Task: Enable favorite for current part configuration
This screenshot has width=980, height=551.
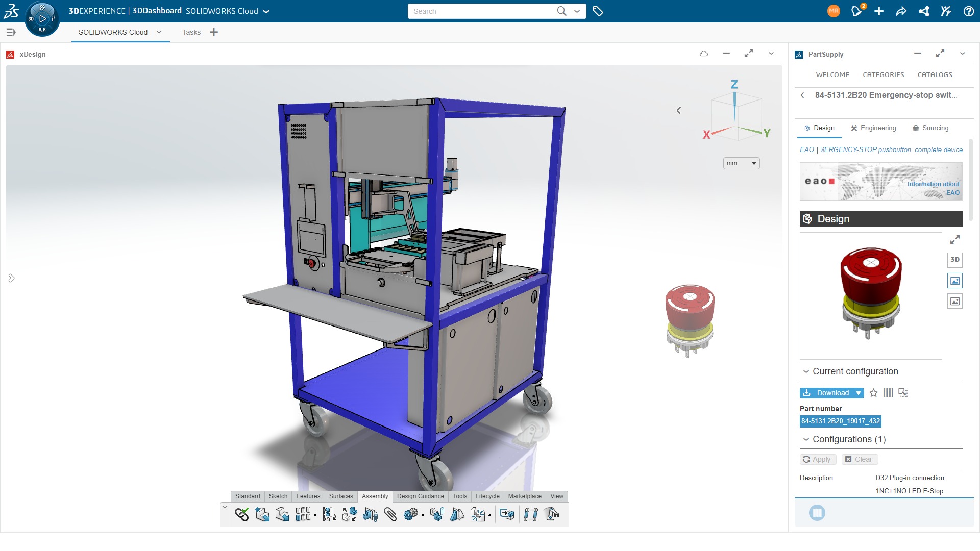Action: coord(873,392)
